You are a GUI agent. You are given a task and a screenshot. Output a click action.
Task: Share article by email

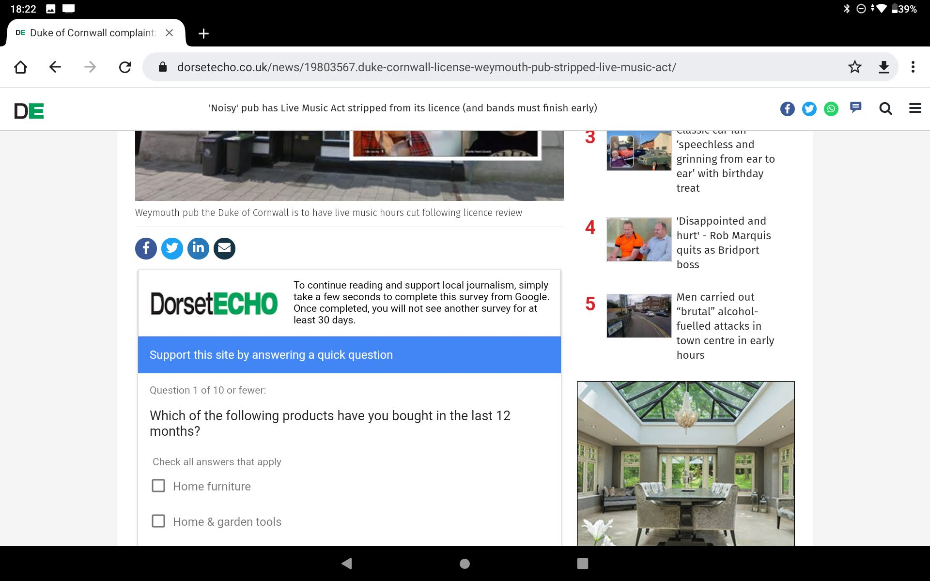(x=224, y=248)
